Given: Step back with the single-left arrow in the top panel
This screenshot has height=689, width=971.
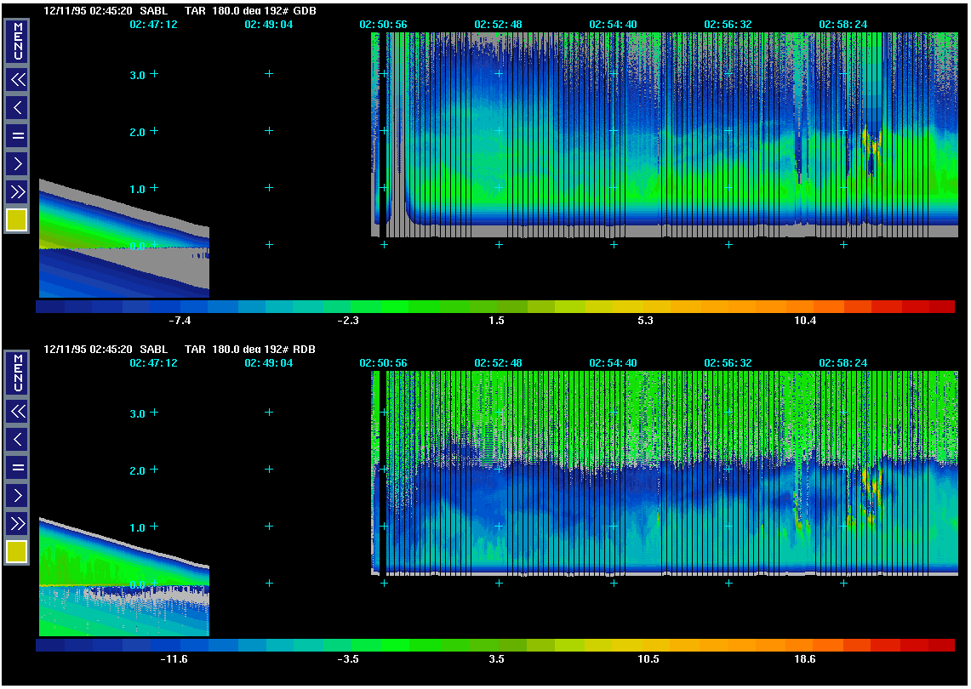Looking at the screenshot, I should click(17, 107).
